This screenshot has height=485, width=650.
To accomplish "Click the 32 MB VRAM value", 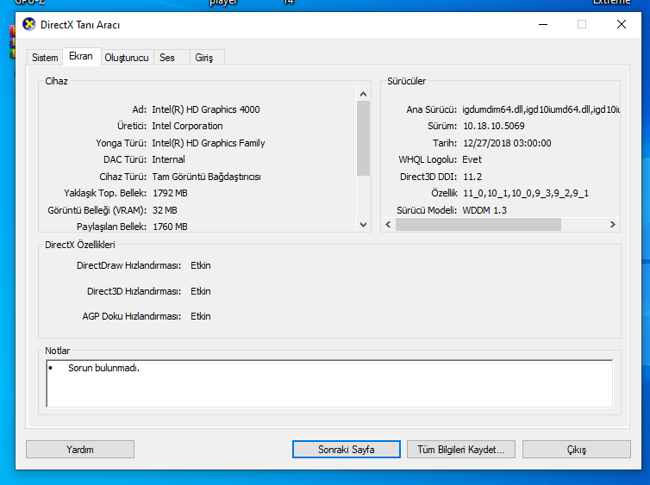I will [x=165, y=210].
